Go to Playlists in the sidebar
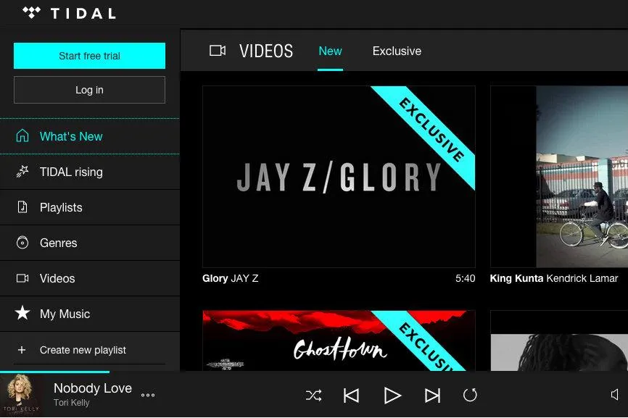Image resolution: width=628 pixels, height=418 pixels. 90,207
